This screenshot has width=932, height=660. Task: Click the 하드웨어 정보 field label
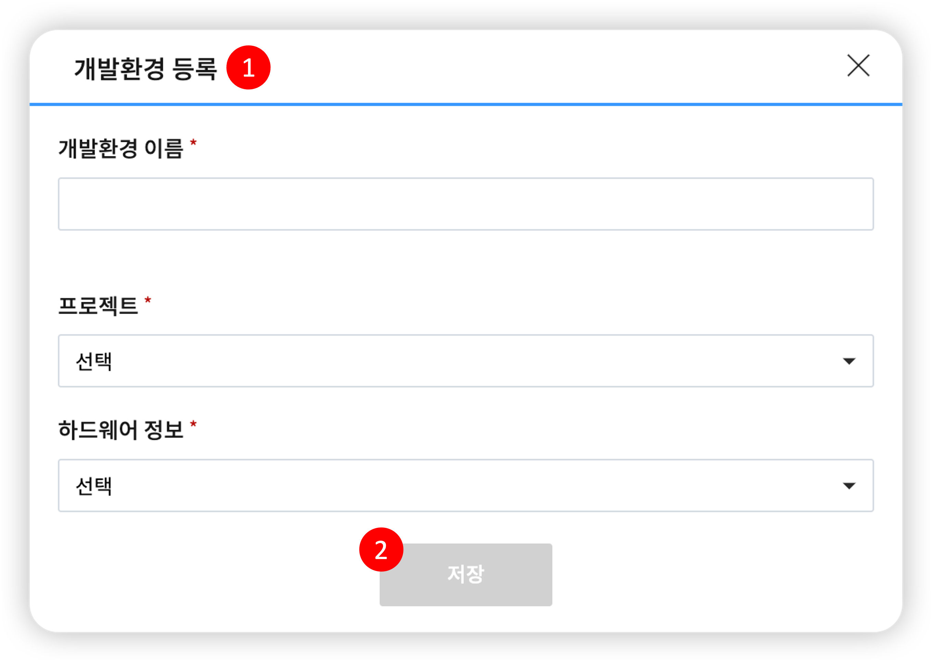click(x=121, y=430)
